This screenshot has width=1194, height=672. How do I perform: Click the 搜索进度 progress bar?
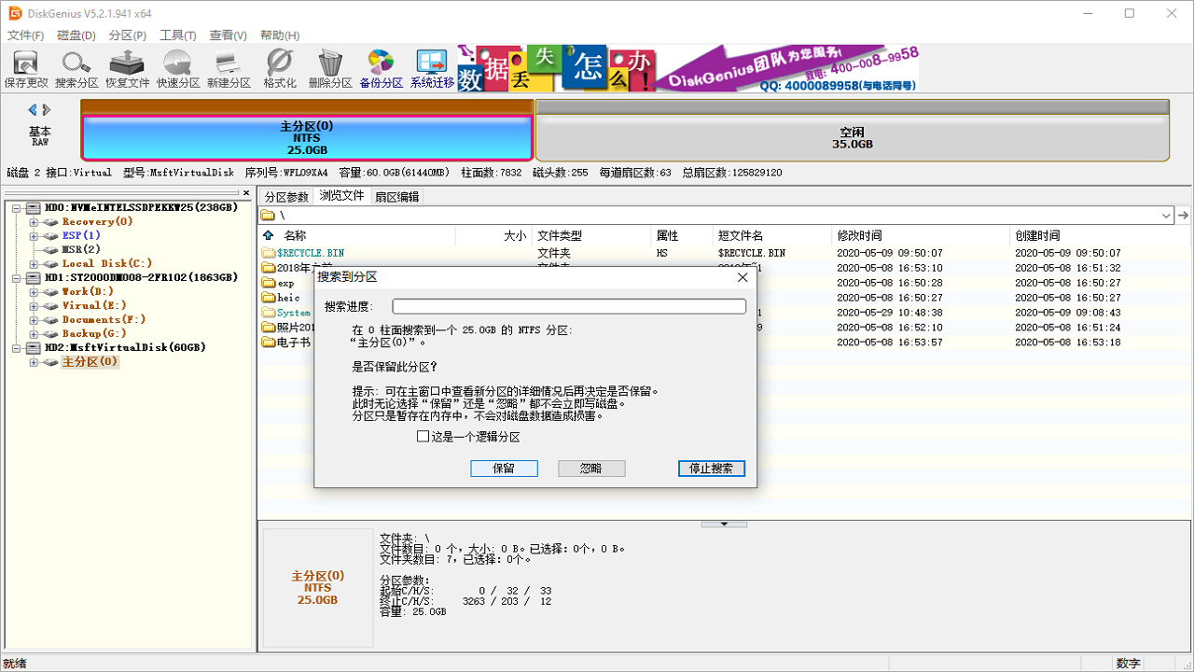(x=569, y=305)
